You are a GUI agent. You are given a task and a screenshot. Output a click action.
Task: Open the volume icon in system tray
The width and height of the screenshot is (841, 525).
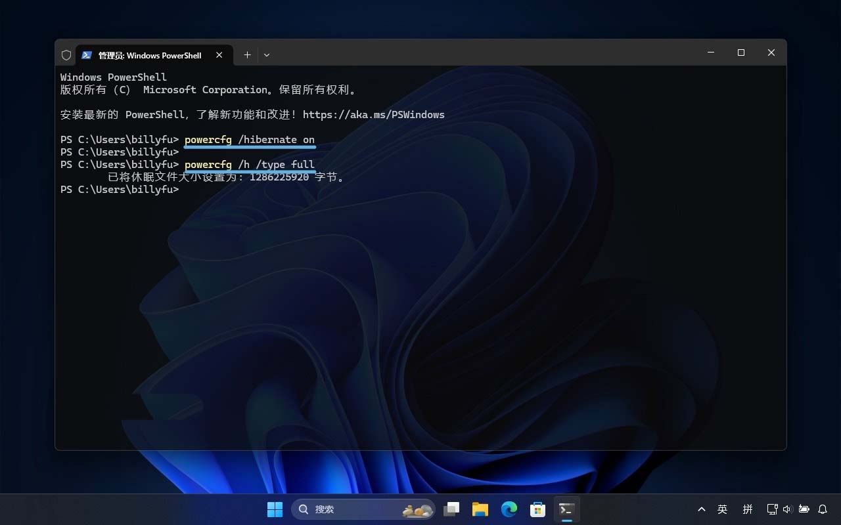[787, 509]
